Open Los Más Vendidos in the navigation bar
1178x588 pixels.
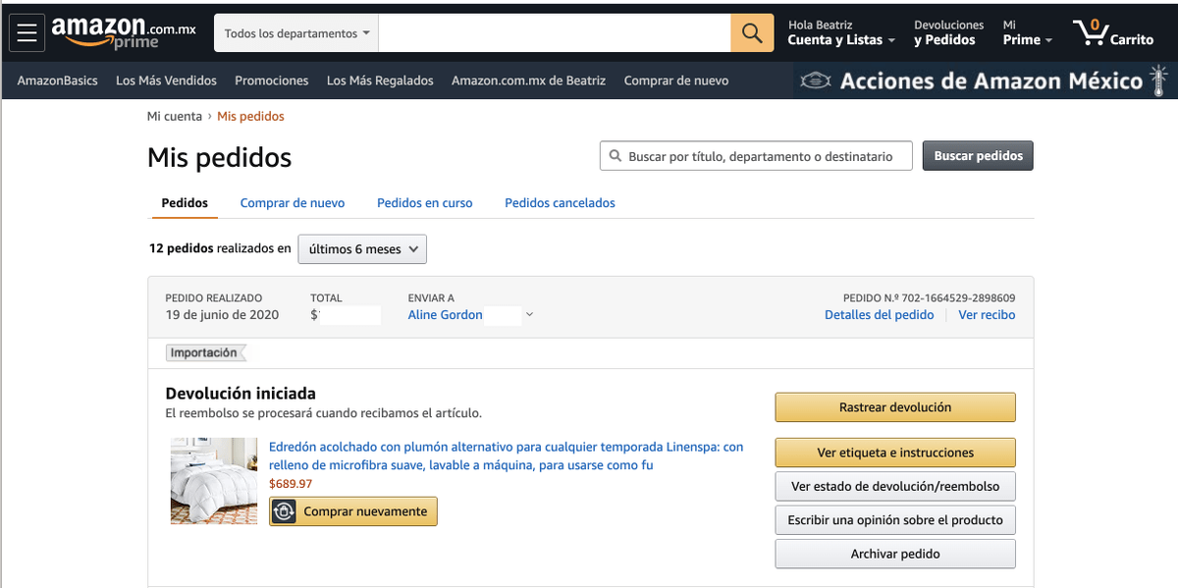point(166,80)
